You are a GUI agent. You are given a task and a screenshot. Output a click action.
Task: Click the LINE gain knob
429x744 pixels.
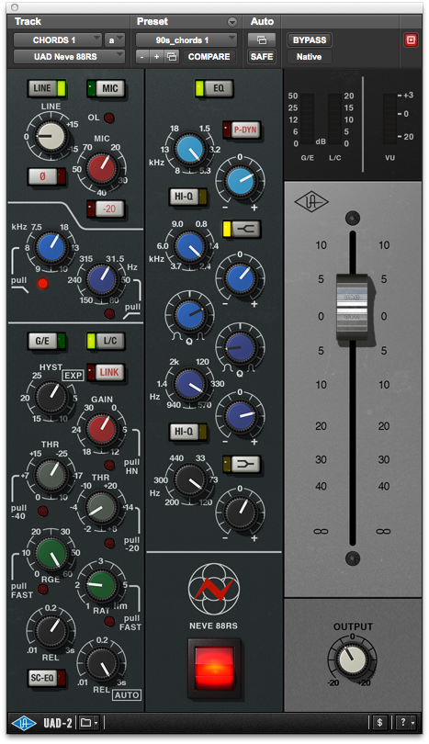[x=51, y=136]
